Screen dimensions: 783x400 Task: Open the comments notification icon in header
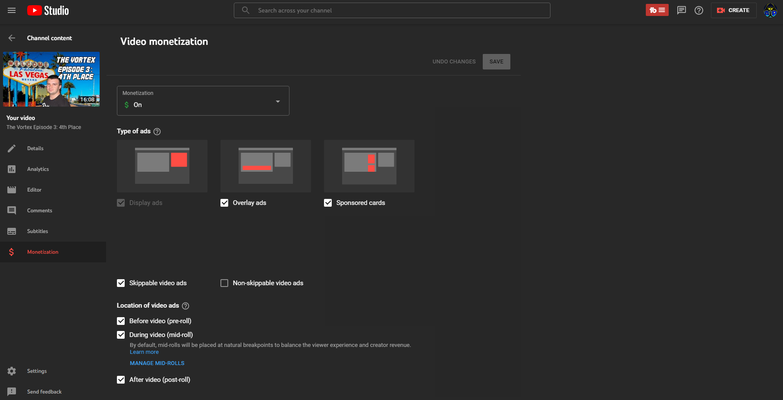coord(682,10)
